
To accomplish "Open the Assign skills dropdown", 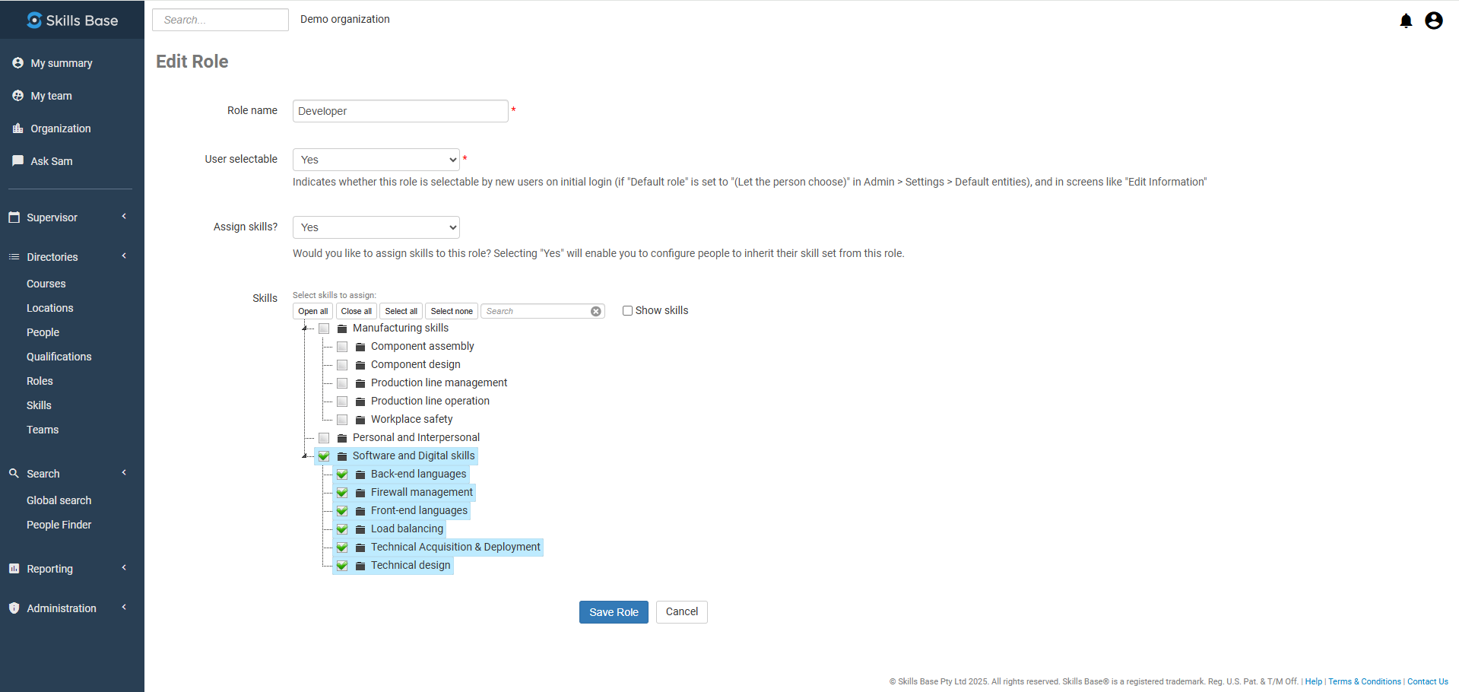I will point(376,227).
